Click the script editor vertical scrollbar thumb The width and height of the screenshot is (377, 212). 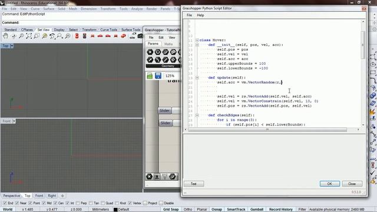click(363, 45)
